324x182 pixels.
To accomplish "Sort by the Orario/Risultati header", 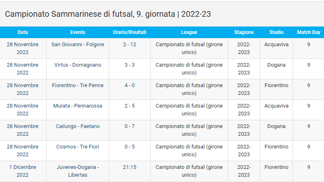I will coord(130,32).
